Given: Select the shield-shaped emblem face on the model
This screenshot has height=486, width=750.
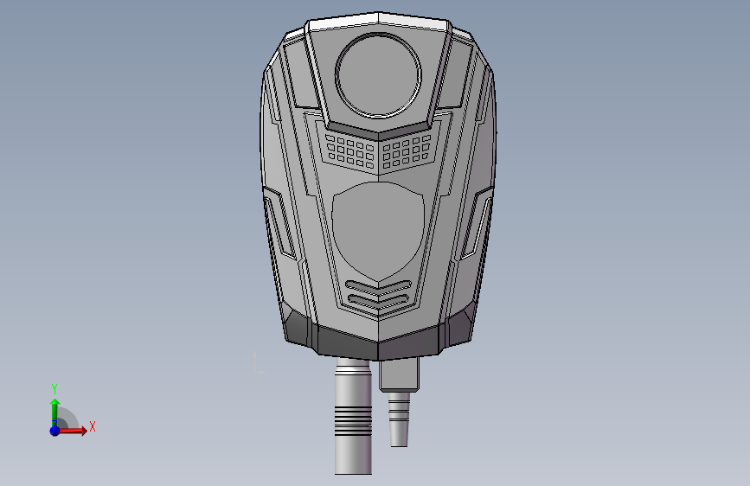Looking at the screenshot, I should 378,232.
